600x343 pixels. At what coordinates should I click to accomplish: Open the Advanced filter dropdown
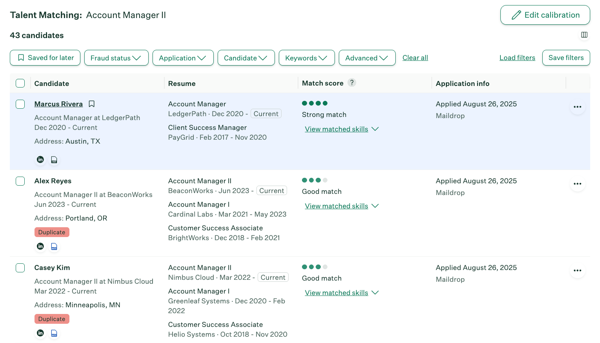click(x=367, y=58)
